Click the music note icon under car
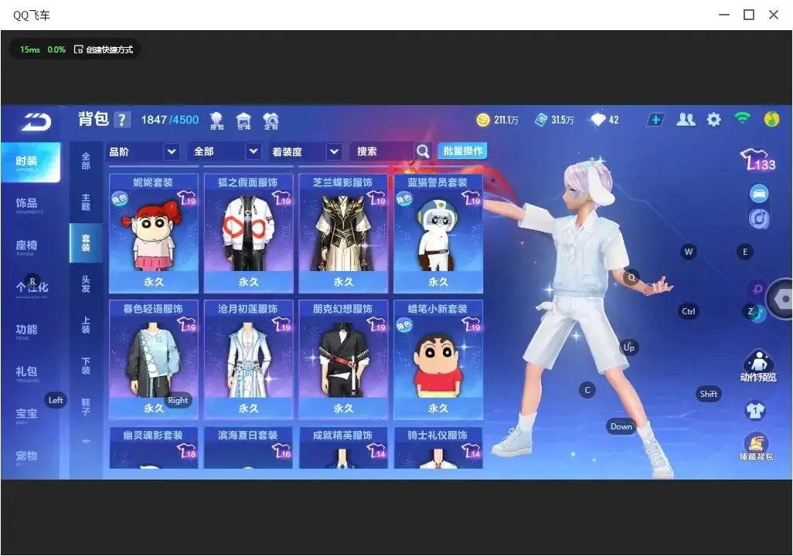The height and width of the screenshot is (556, 793). coord(759,219)
